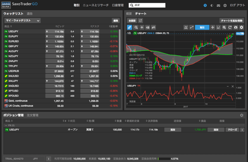Click the chart axis scale icon
The height and width of the screenshot is (162, 248).
click(x=218, y=27)
